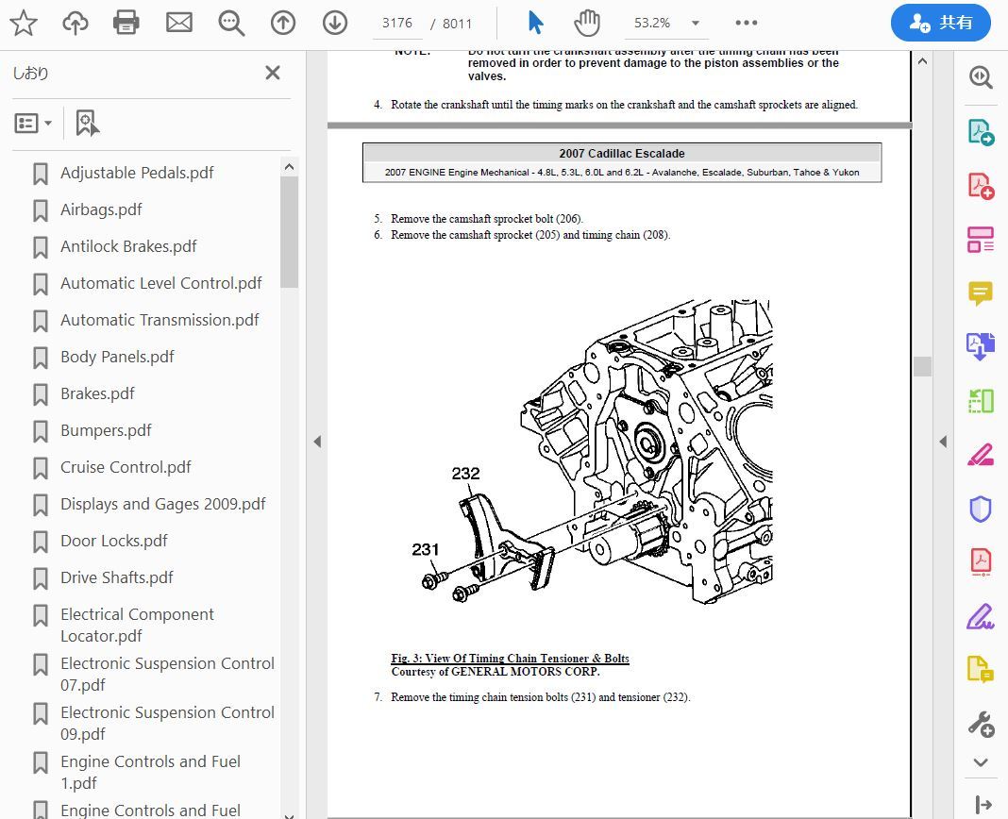The height and width of the screenshot is (819, 1008).
Task: Open the Compare Files green tool
Action: click(981, 401)
